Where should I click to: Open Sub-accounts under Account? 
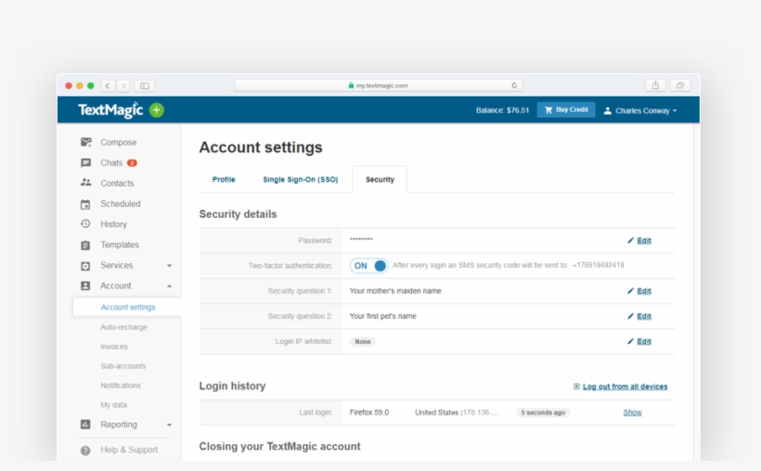click(123, 366)
